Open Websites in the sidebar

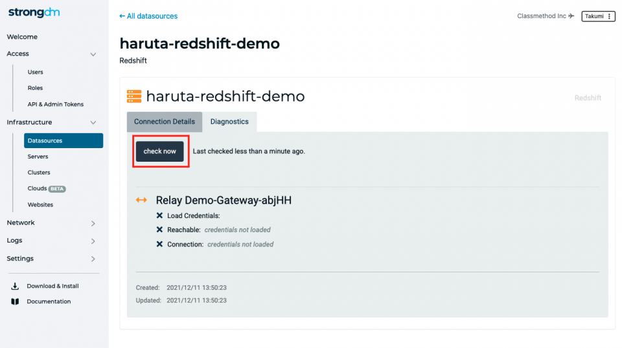tap(40, 204)
